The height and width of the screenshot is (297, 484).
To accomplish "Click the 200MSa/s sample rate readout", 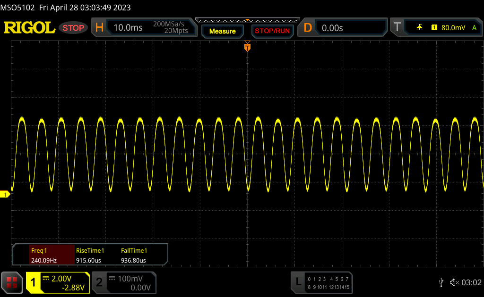I will [x=169, y=24].
